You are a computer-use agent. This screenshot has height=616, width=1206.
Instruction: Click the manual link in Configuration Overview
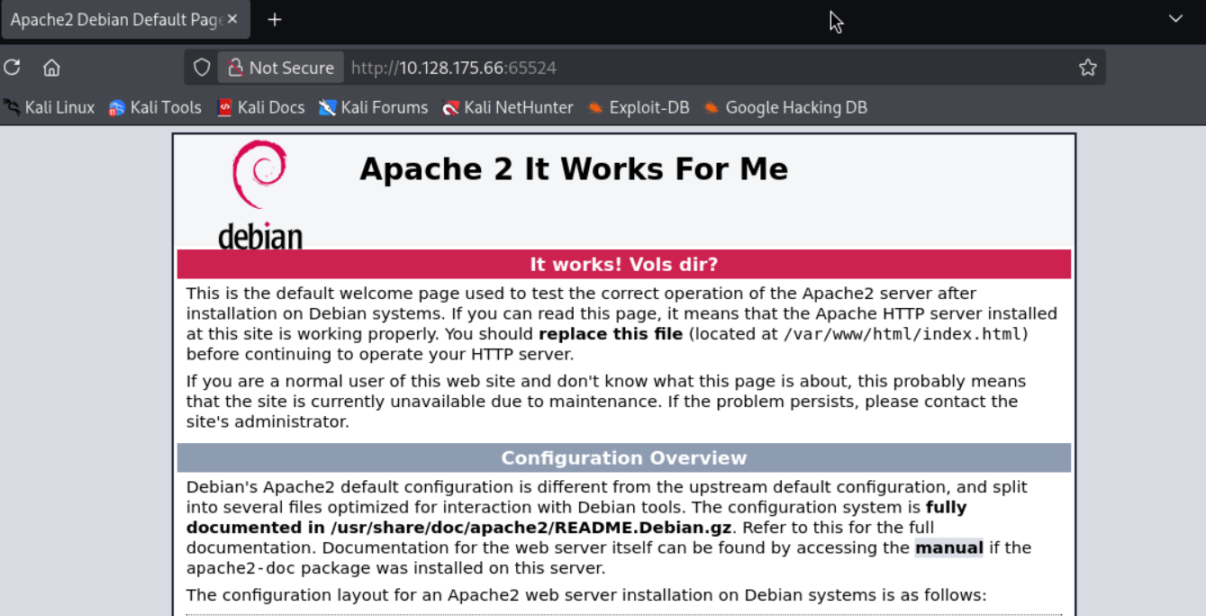point(949,548)
